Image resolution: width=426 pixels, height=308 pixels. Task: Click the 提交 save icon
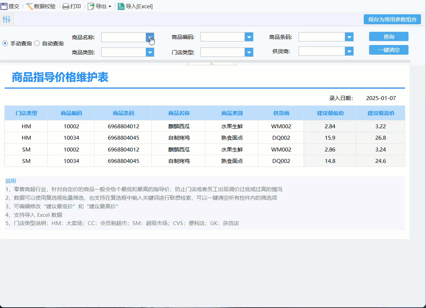click(4, 6)
